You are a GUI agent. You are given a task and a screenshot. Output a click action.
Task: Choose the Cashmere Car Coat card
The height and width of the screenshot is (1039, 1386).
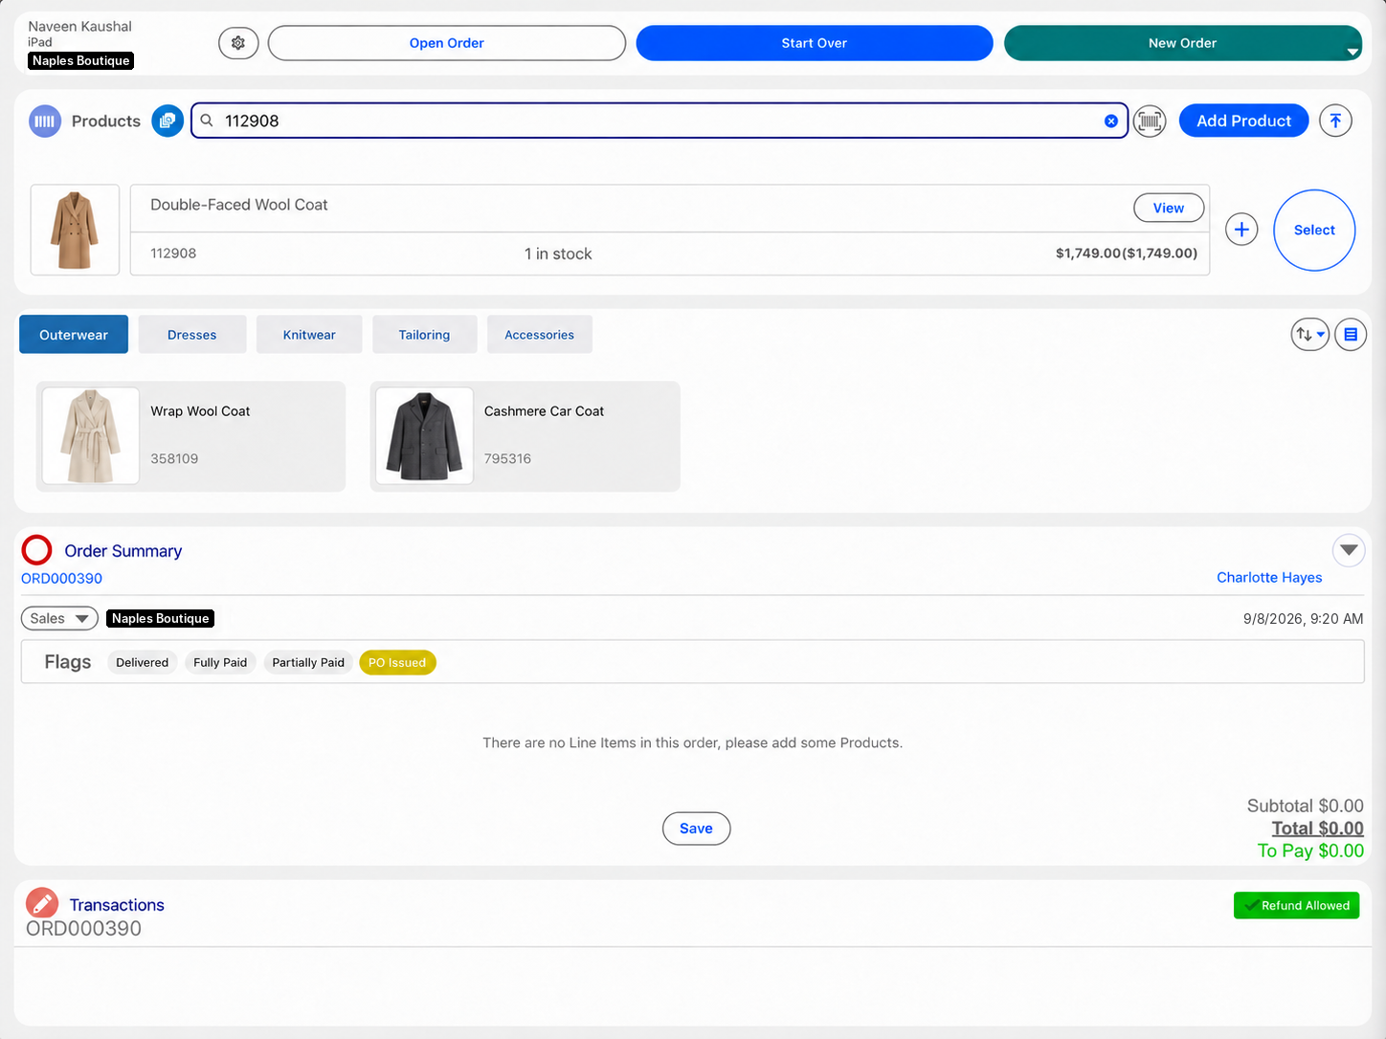click(x=525, y=436)
